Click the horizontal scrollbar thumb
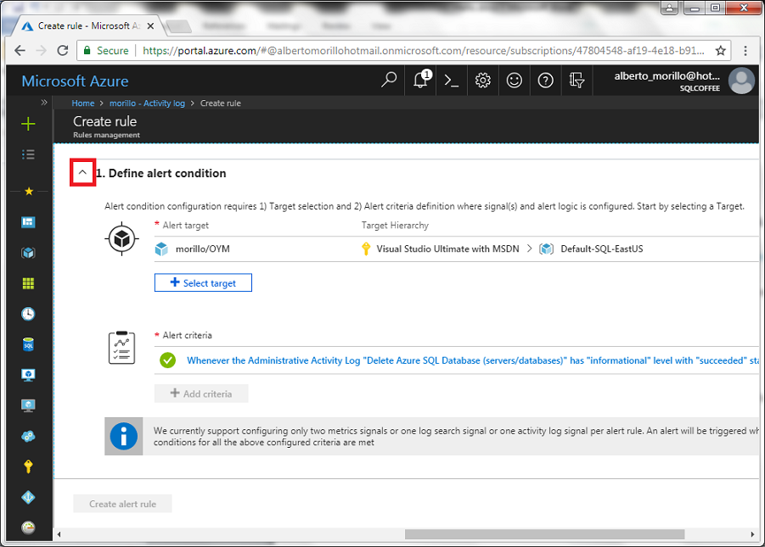765x547 pixels. (x=544, y=534)
